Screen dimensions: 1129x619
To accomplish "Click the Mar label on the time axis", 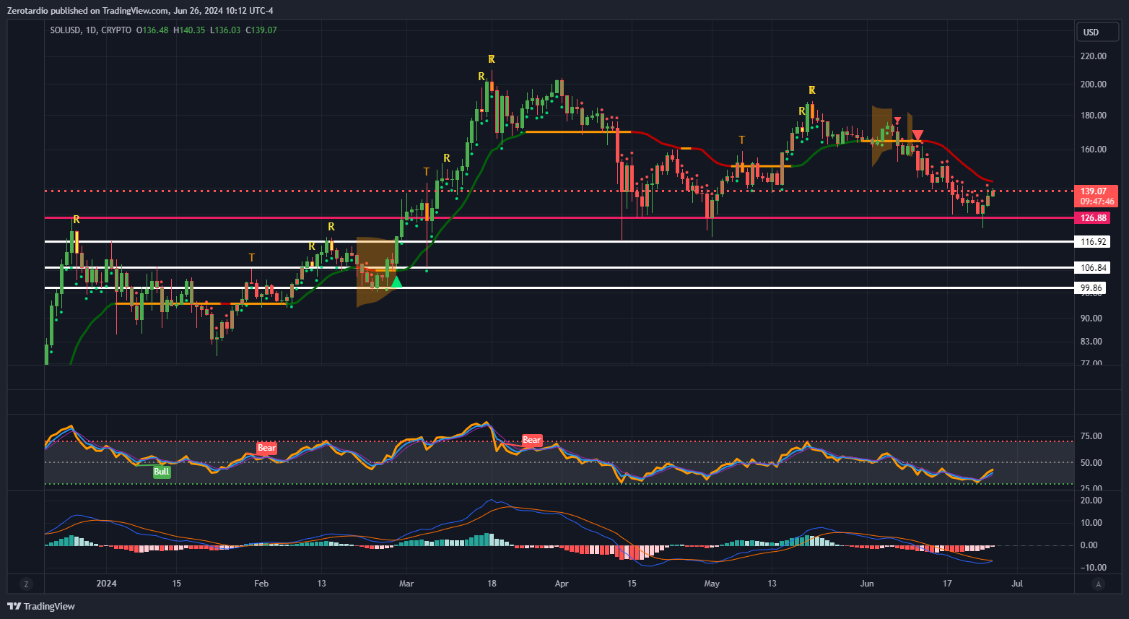I will 406,584.
